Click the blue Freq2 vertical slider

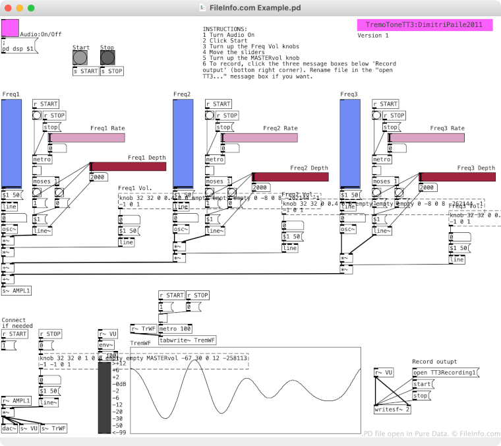coord(183,144)
